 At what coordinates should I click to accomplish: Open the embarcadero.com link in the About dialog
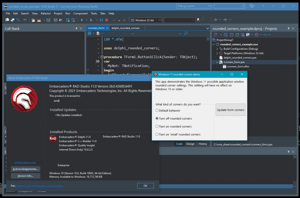25,162
